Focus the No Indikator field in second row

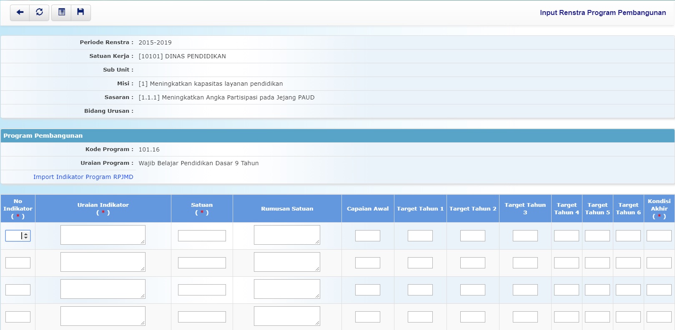tap(18, 263)
